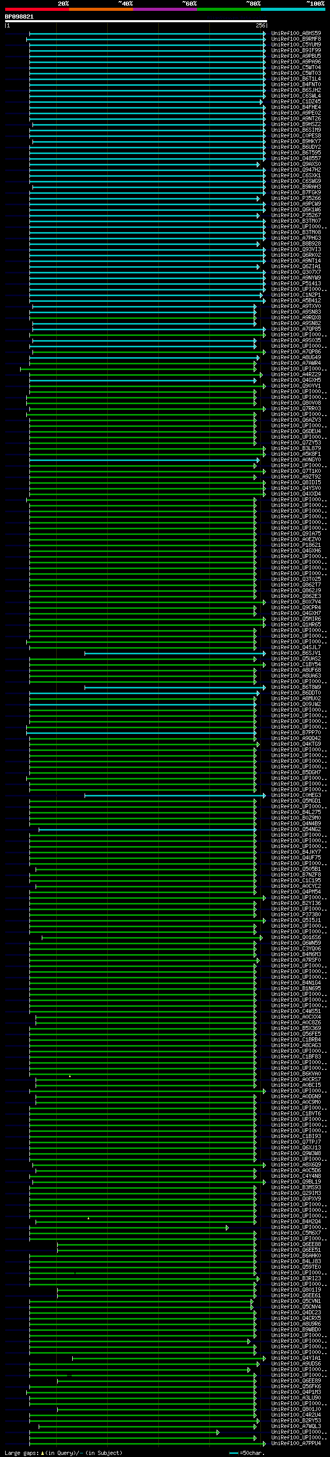The image size is (330, 1457).
Task: Open hit UniRef100_C1BY54
Action: coord(296,665)
